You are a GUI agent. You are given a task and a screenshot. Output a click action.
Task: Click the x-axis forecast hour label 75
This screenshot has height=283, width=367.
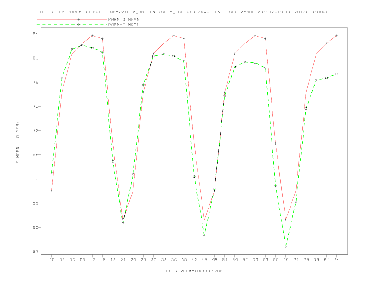(x=306, y=260)
